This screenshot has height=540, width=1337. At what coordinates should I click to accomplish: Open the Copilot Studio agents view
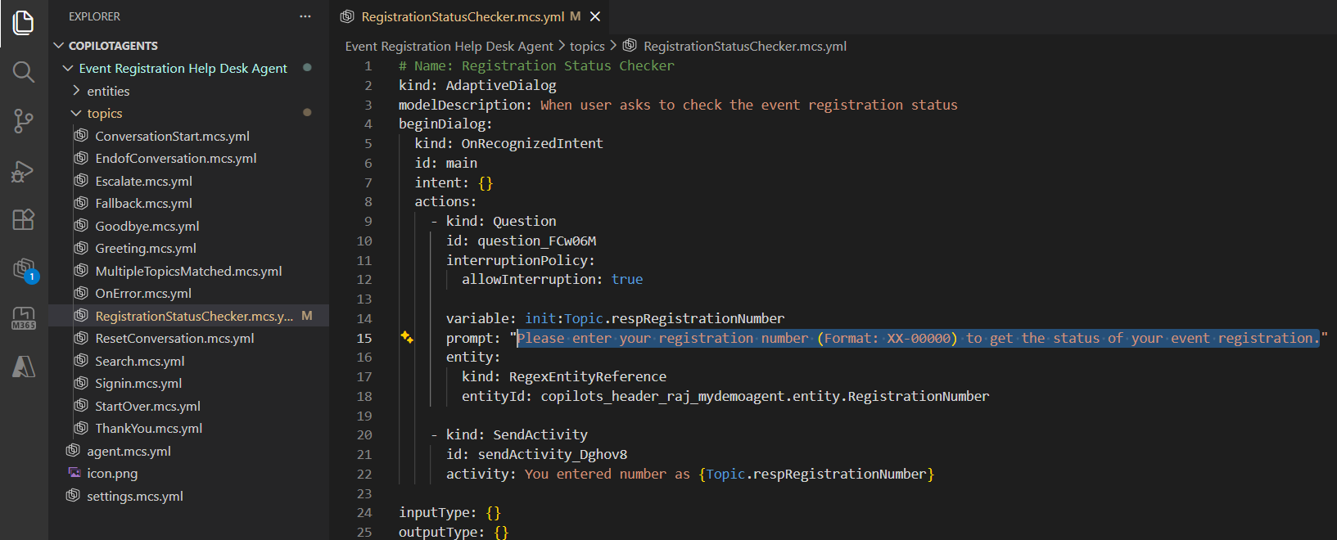coord(24,269)
